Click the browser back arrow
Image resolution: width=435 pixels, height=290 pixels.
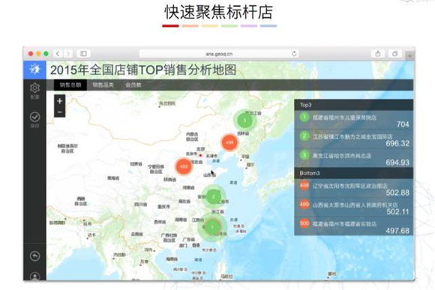[x=58, y=53]
